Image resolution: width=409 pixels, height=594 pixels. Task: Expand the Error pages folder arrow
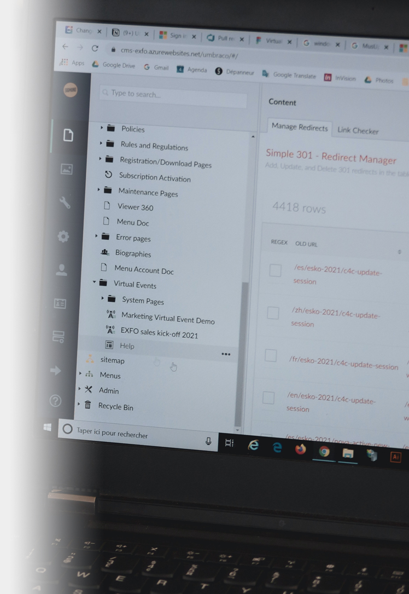click(x=96, y=236)
